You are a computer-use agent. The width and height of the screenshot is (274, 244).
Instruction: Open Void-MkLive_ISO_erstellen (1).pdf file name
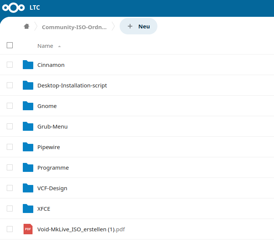(x=81, y=229)
